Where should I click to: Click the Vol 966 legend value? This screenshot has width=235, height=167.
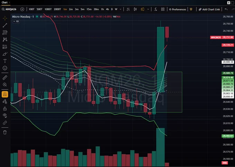point(116,17)
